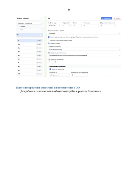138x179 pixels.
Task: Toggle the Класс на карантине checkbox
Action: point(50,69)
